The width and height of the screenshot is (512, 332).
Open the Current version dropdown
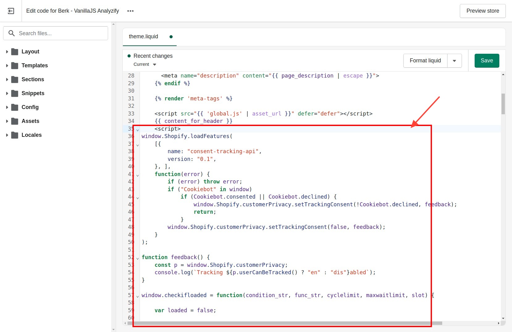[x=144, y=64]
